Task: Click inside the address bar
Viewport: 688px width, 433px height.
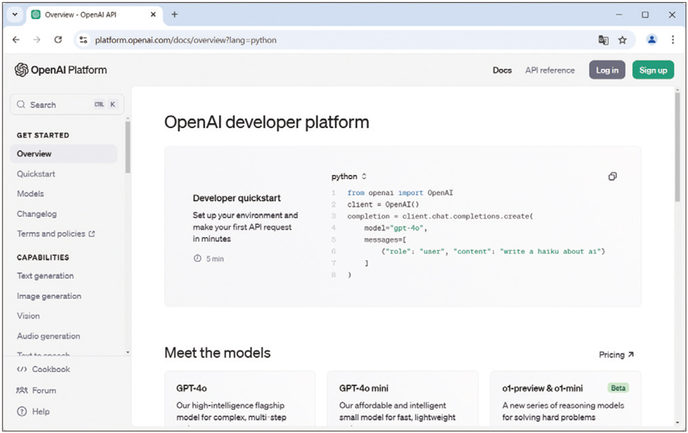Action: pos(275,41)
